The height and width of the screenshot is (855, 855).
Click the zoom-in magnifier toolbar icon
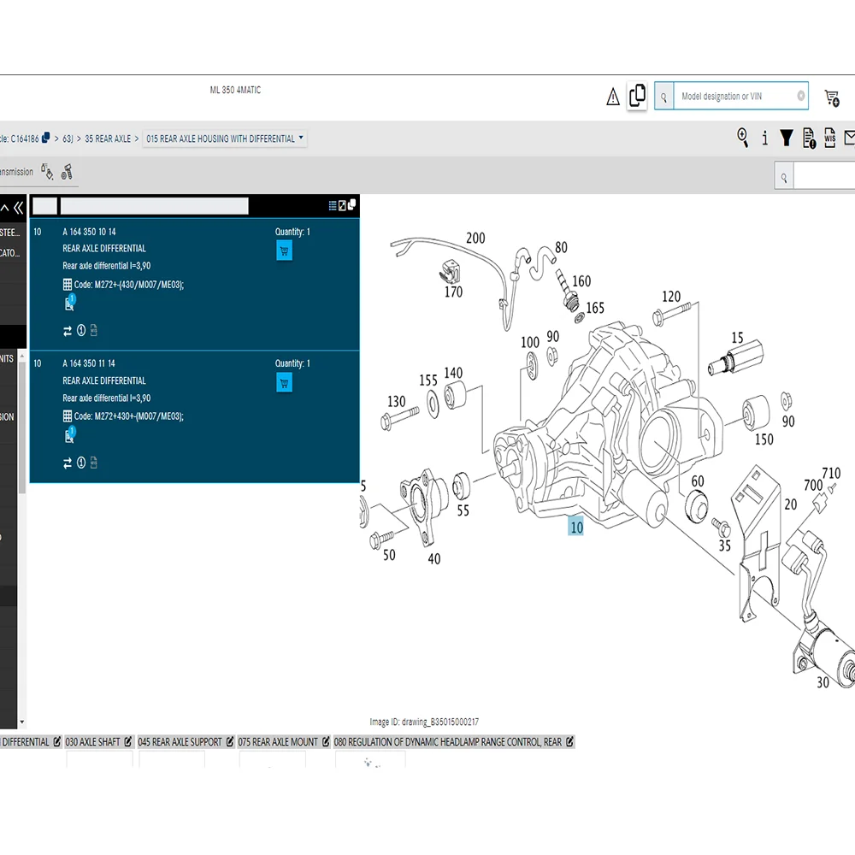pos(742,138)
